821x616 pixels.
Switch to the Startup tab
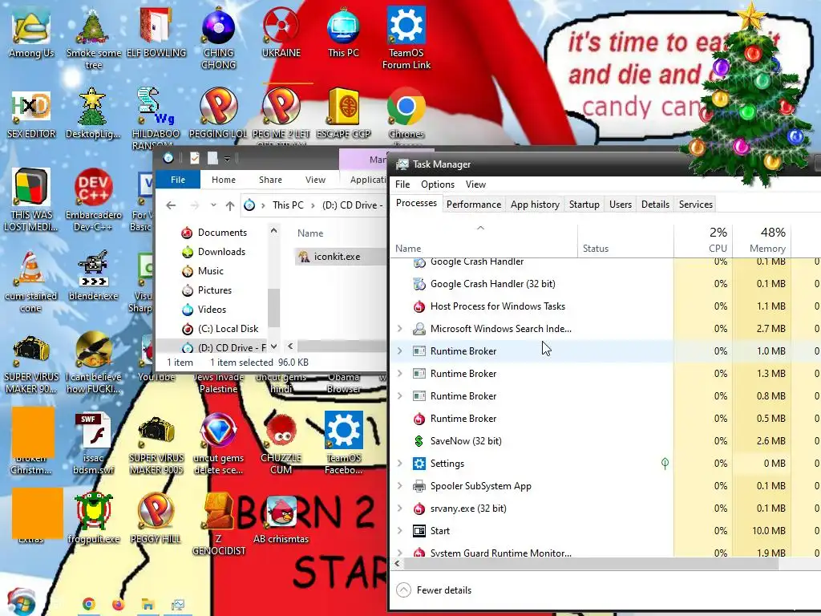584,205
